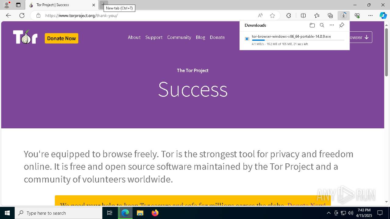Open more options in Downloads panel
Screen dimensions: 390x219
point(332,25)
